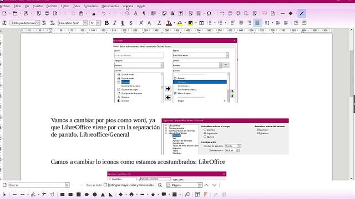Undo the last action
355x199 pixels.
tap(104, 13)
